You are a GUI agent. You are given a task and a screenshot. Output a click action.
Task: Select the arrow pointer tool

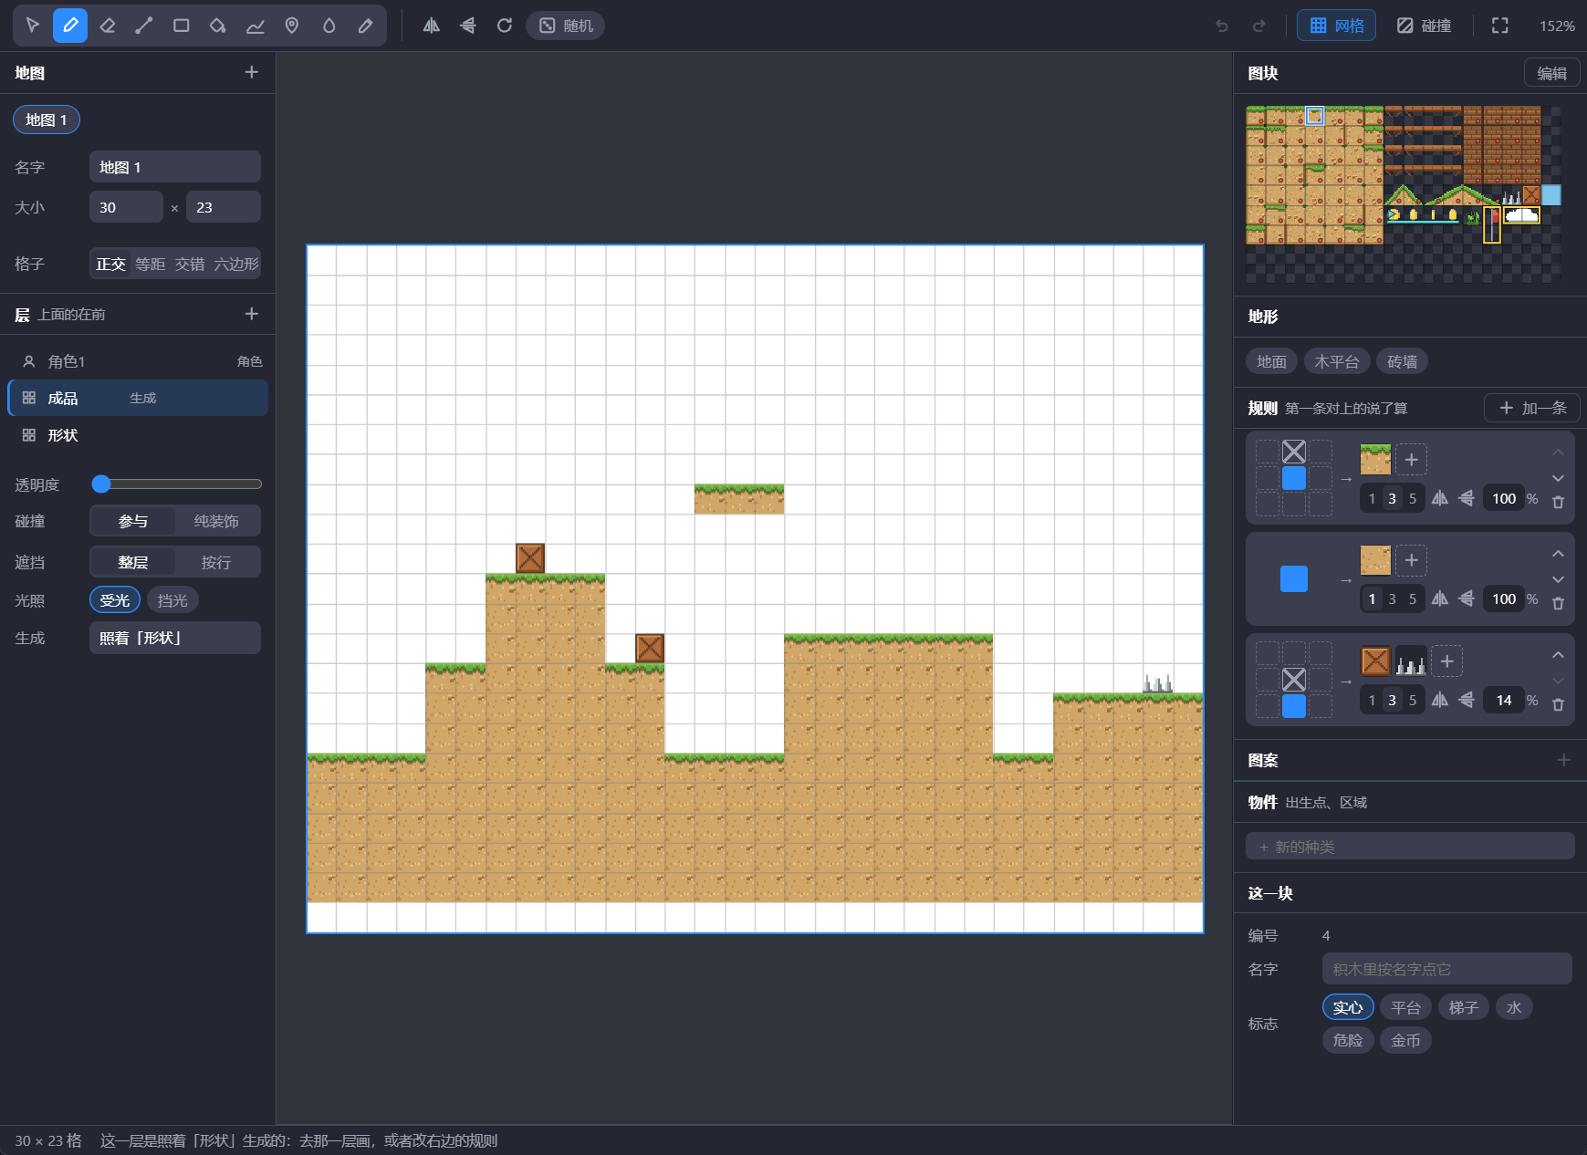[x=33, y=26]
